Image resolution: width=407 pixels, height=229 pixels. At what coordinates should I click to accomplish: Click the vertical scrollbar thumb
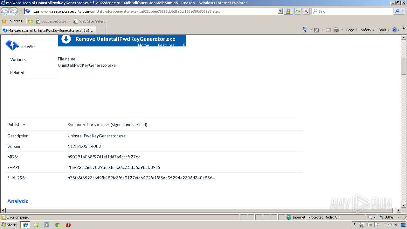click(404, 66)
